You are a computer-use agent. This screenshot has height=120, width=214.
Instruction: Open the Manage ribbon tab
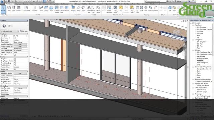[x=78, y=4]
